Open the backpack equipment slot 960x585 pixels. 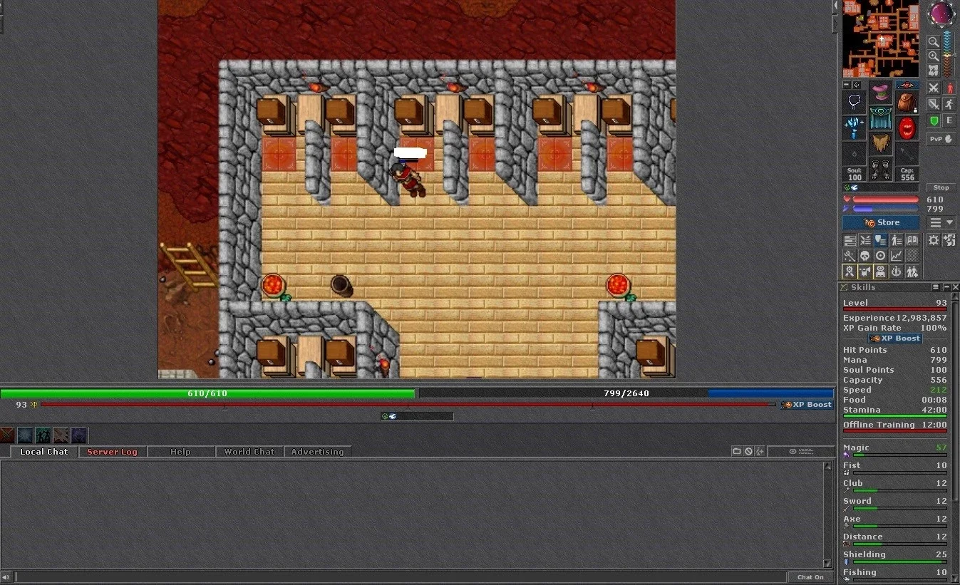click(907, 102)
